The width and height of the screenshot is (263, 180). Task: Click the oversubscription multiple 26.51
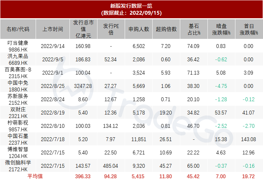pyautogui.click(x=166, y=139)
